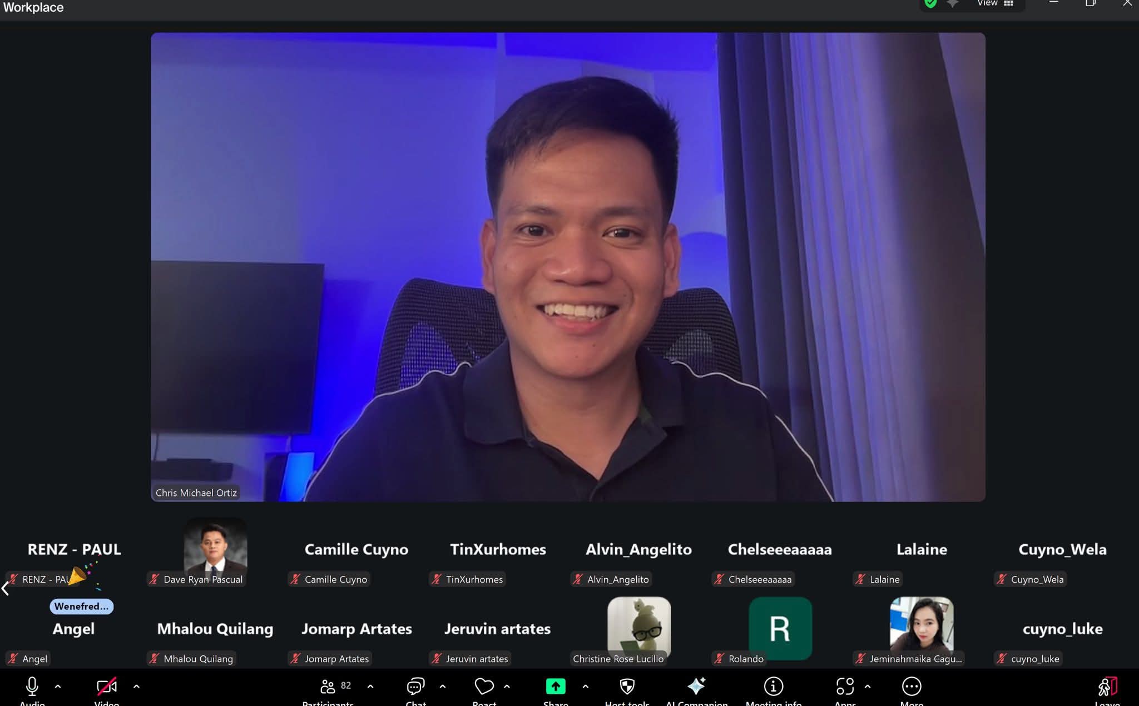This screenshot has width=1139, height=706.
Task: Select Rolando's green R avatar
Action: coord(780,628)
